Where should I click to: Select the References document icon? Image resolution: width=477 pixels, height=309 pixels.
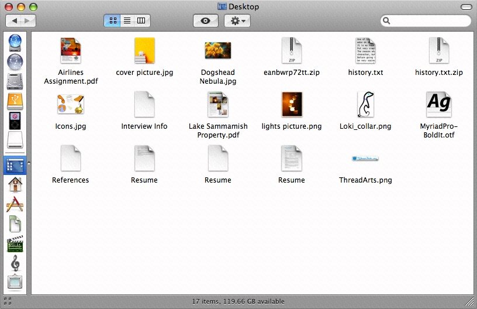point(71,158)
